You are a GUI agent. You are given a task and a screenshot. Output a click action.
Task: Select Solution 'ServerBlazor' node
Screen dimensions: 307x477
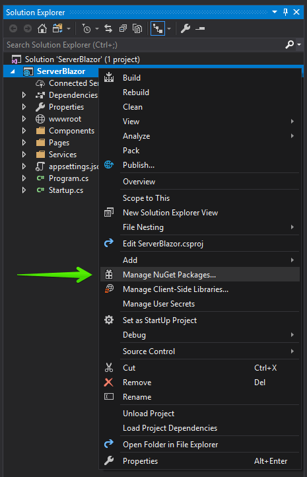(82, 59)
